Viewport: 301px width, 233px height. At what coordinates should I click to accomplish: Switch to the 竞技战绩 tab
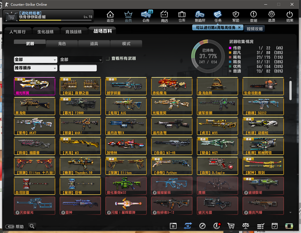pos(74,31)
